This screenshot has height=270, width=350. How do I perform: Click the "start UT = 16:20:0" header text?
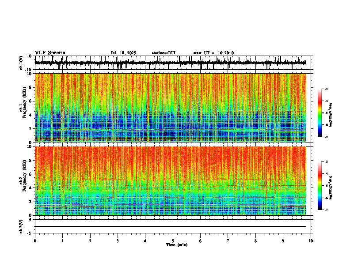[x=213, y=53]
